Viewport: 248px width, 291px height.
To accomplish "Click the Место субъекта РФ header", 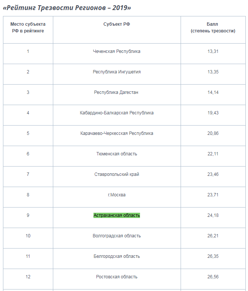I will tap(28, 28).
